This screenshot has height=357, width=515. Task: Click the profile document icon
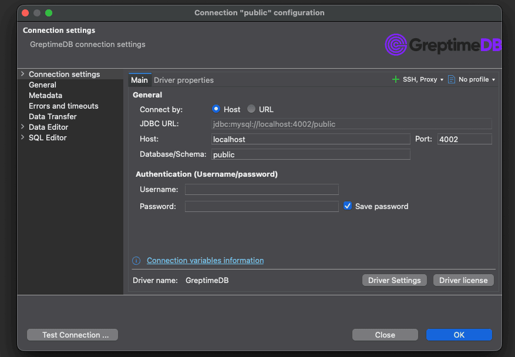452,79
